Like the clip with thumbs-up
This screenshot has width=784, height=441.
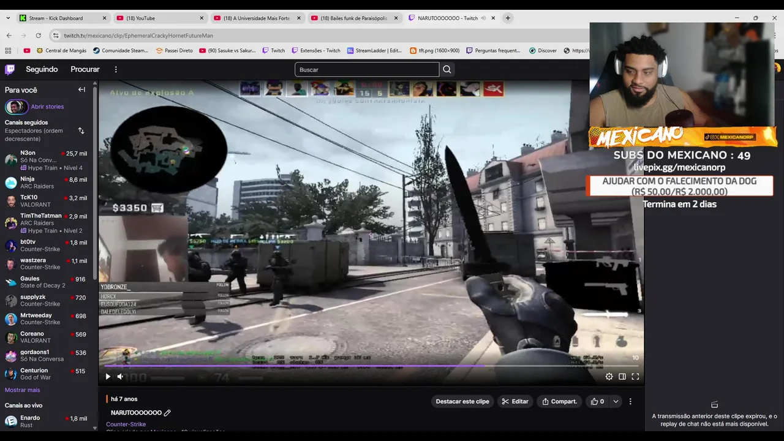pyautogui.click(x=597, y=401)
